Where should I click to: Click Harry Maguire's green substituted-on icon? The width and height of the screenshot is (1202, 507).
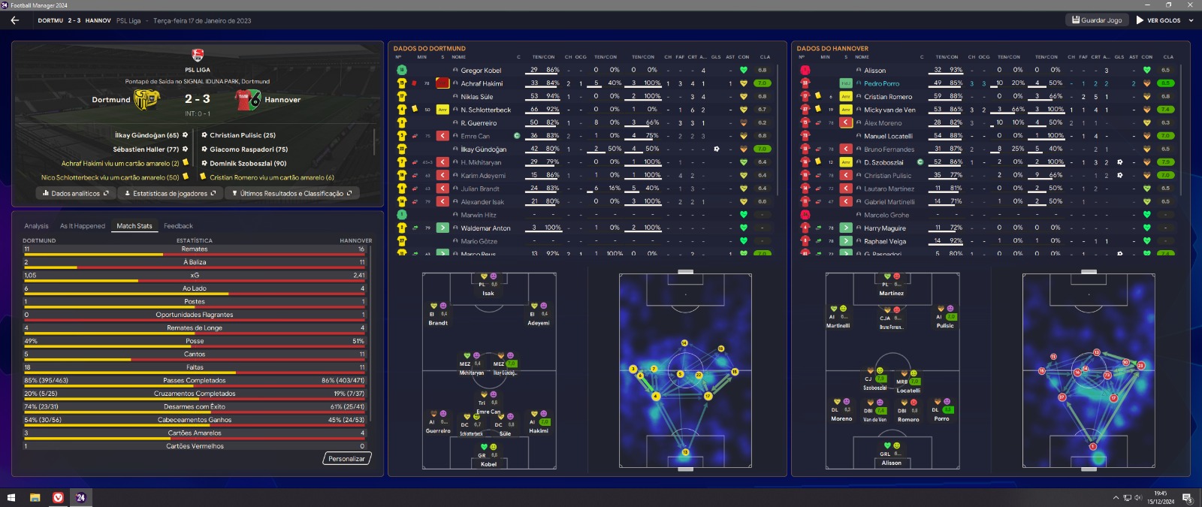846,228
